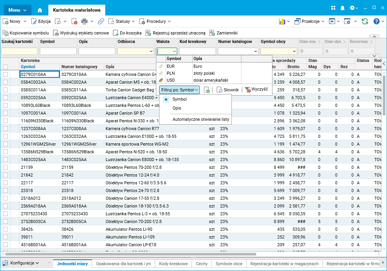The image size is (387, 271).
Task: Click the printer icon in the toolbar
Action: 84,21
